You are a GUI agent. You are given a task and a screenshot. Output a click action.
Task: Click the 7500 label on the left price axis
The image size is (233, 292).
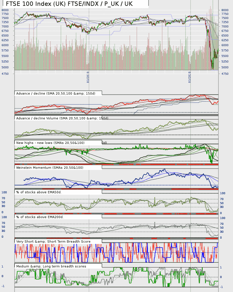5,18
